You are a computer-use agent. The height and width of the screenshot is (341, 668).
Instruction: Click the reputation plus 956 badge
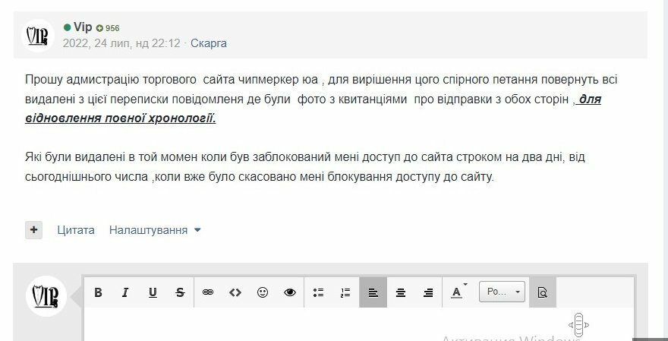point(108,28)
